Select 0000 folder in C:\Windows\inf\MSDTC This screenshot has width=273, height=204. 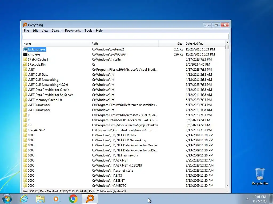31,186
